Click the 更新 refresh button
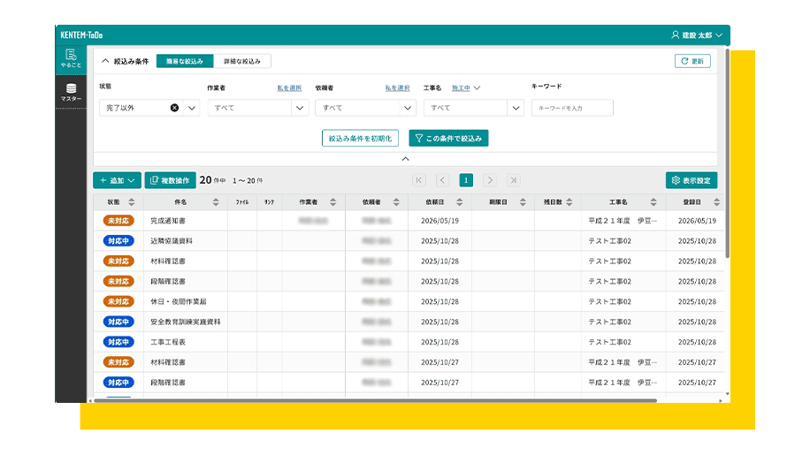The width and height of the screenshot is (810, 455). tap(692, 61)
